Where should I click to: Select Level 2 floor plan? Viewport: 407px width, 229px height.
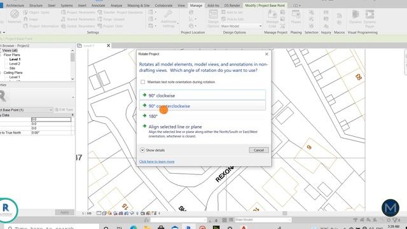coord(15,64)
